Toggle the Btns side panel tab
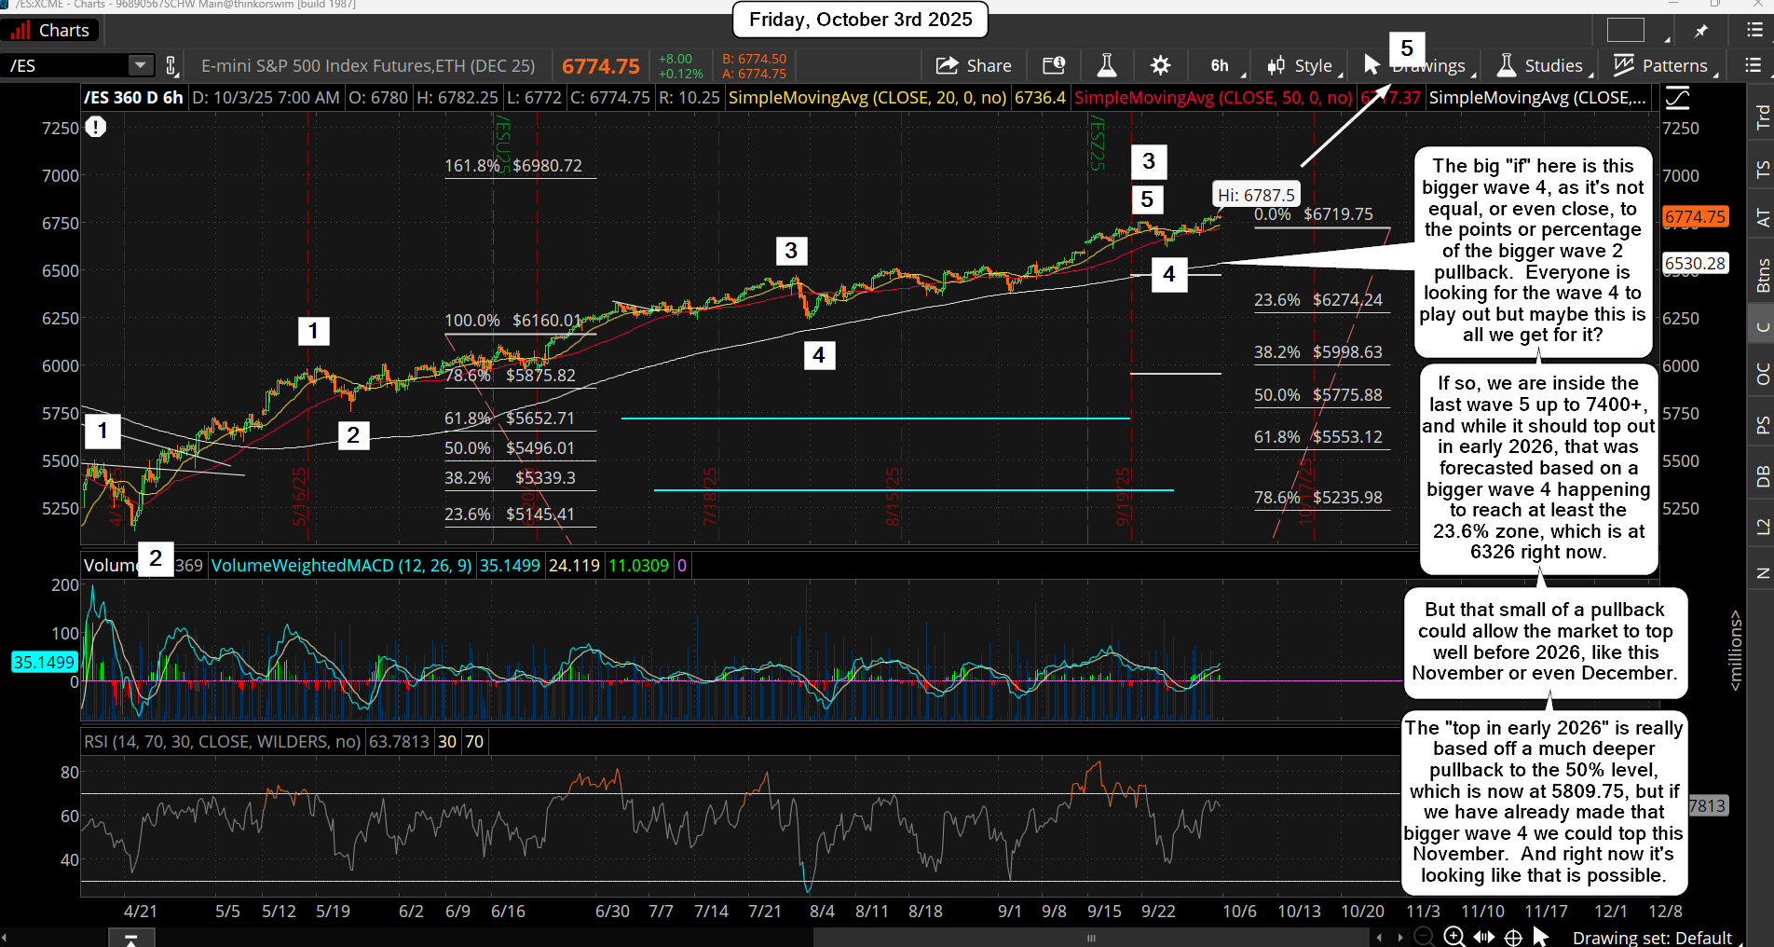1774x947 pixels. [x=1762, y=276]
